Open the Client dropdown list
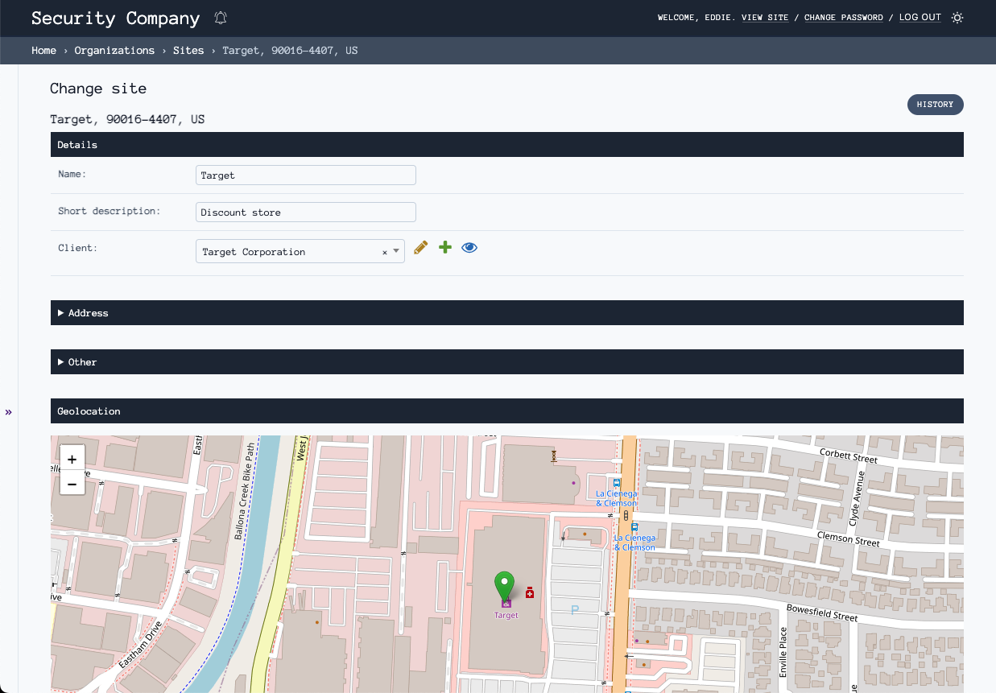996x693 pixels. 396,251
